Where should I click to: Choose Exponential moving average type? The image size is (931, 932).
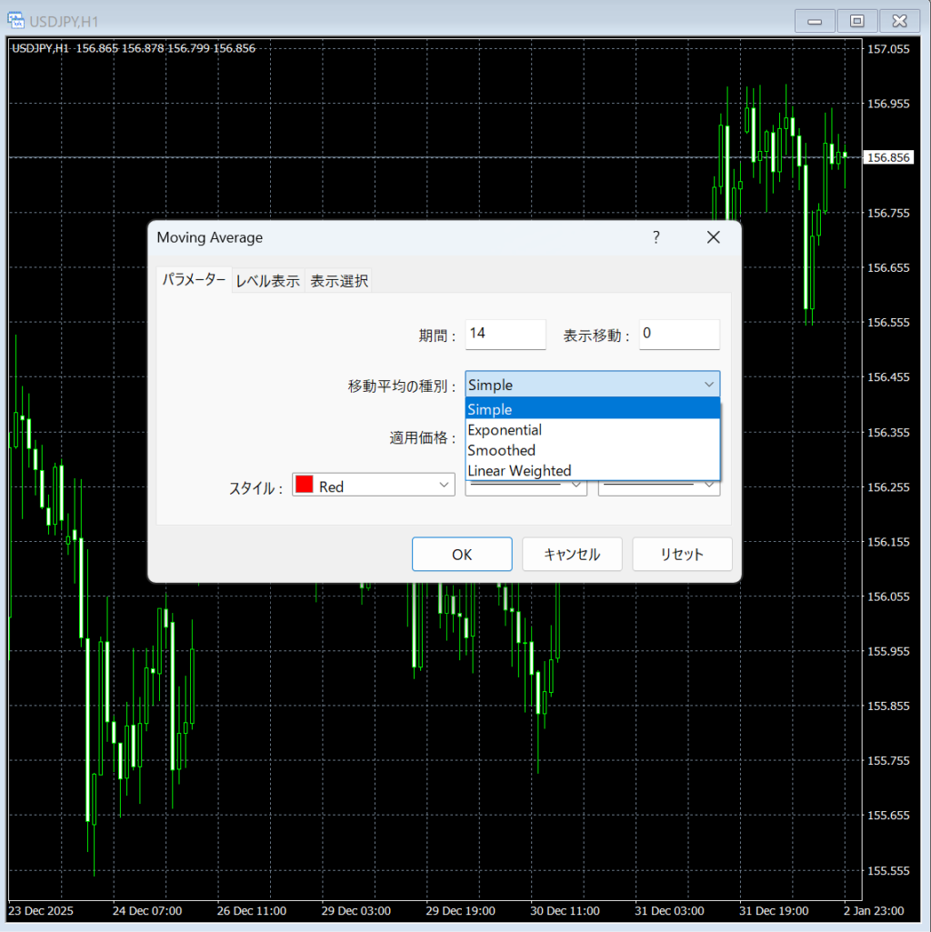pos(591,430)
